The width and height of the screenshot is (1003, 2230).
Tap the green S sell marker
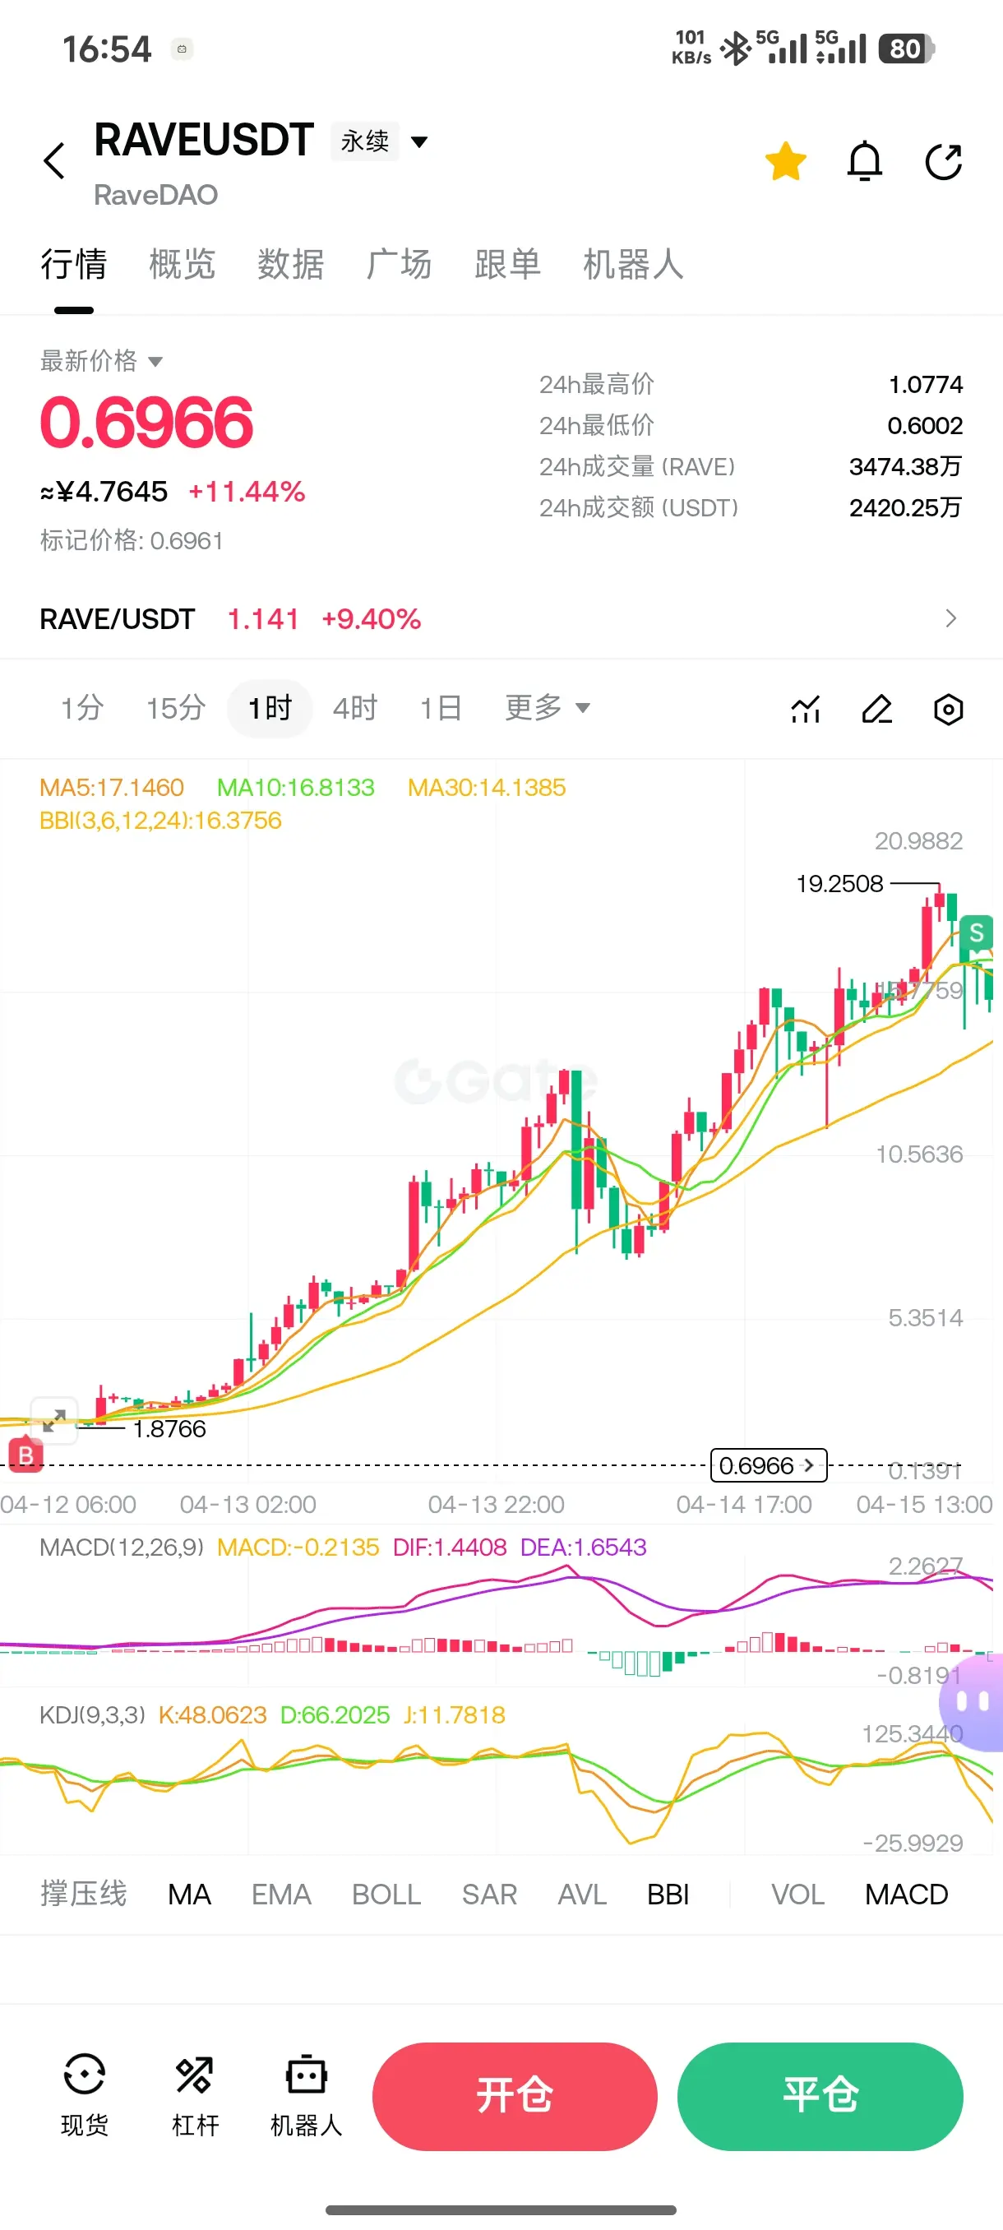[976, 932]
